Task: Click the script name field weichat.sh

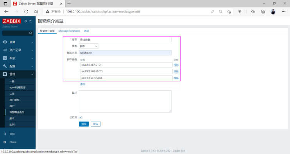Action: [x=125, y=53]
